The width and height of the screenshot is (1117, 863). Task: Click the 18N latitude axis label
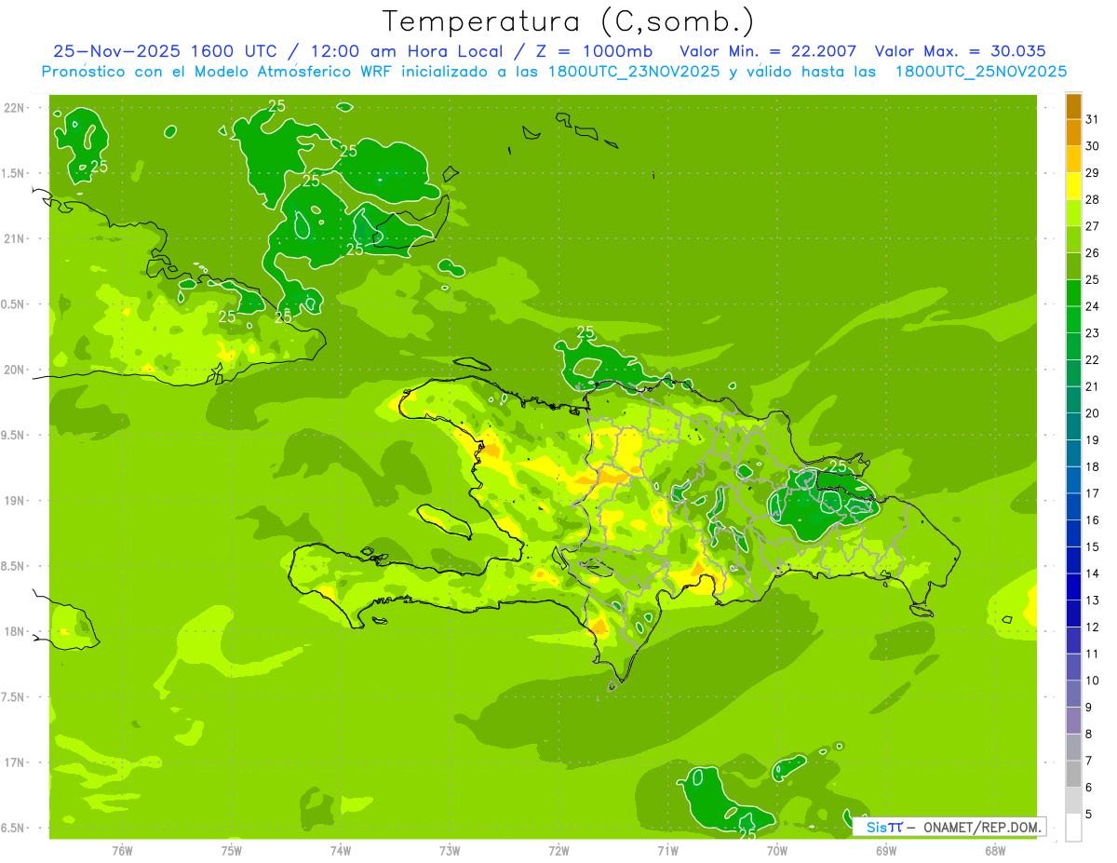(x=14, y=631)
